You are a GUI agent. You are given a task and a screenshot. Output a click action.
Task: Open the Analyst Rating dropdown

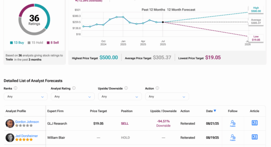coord(73,97)
